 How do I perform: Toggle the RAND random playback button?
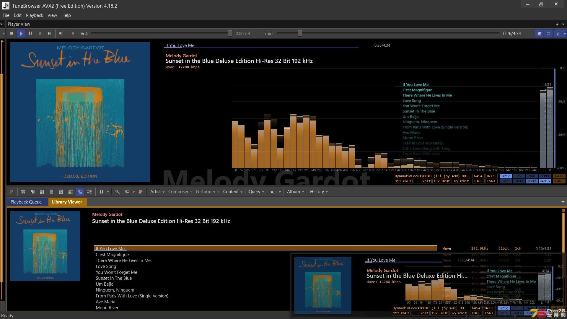click(x=519, y=181)
